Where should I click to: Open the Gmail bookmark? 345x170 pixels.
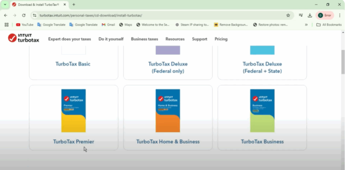point(108,25)
